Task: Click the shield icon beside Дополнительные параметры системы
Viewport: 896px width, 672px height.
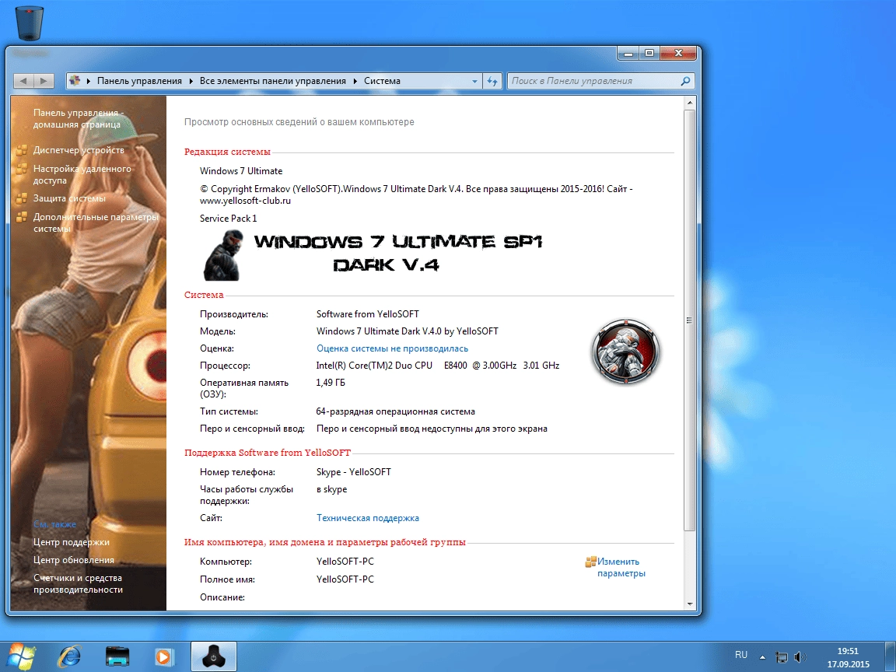Action: click(x=22, y=217)
